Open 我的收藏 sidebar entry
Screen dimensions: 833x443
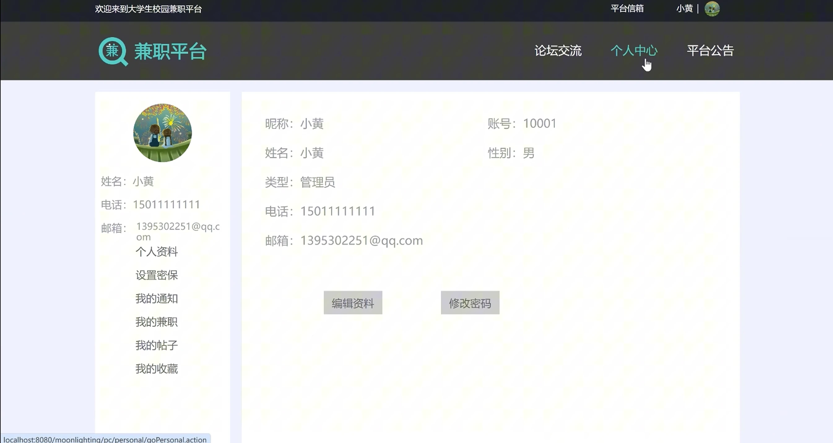point(157,369)
